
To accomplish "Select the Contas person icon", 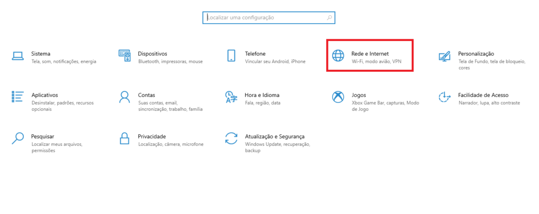I will tap(124, 97).
